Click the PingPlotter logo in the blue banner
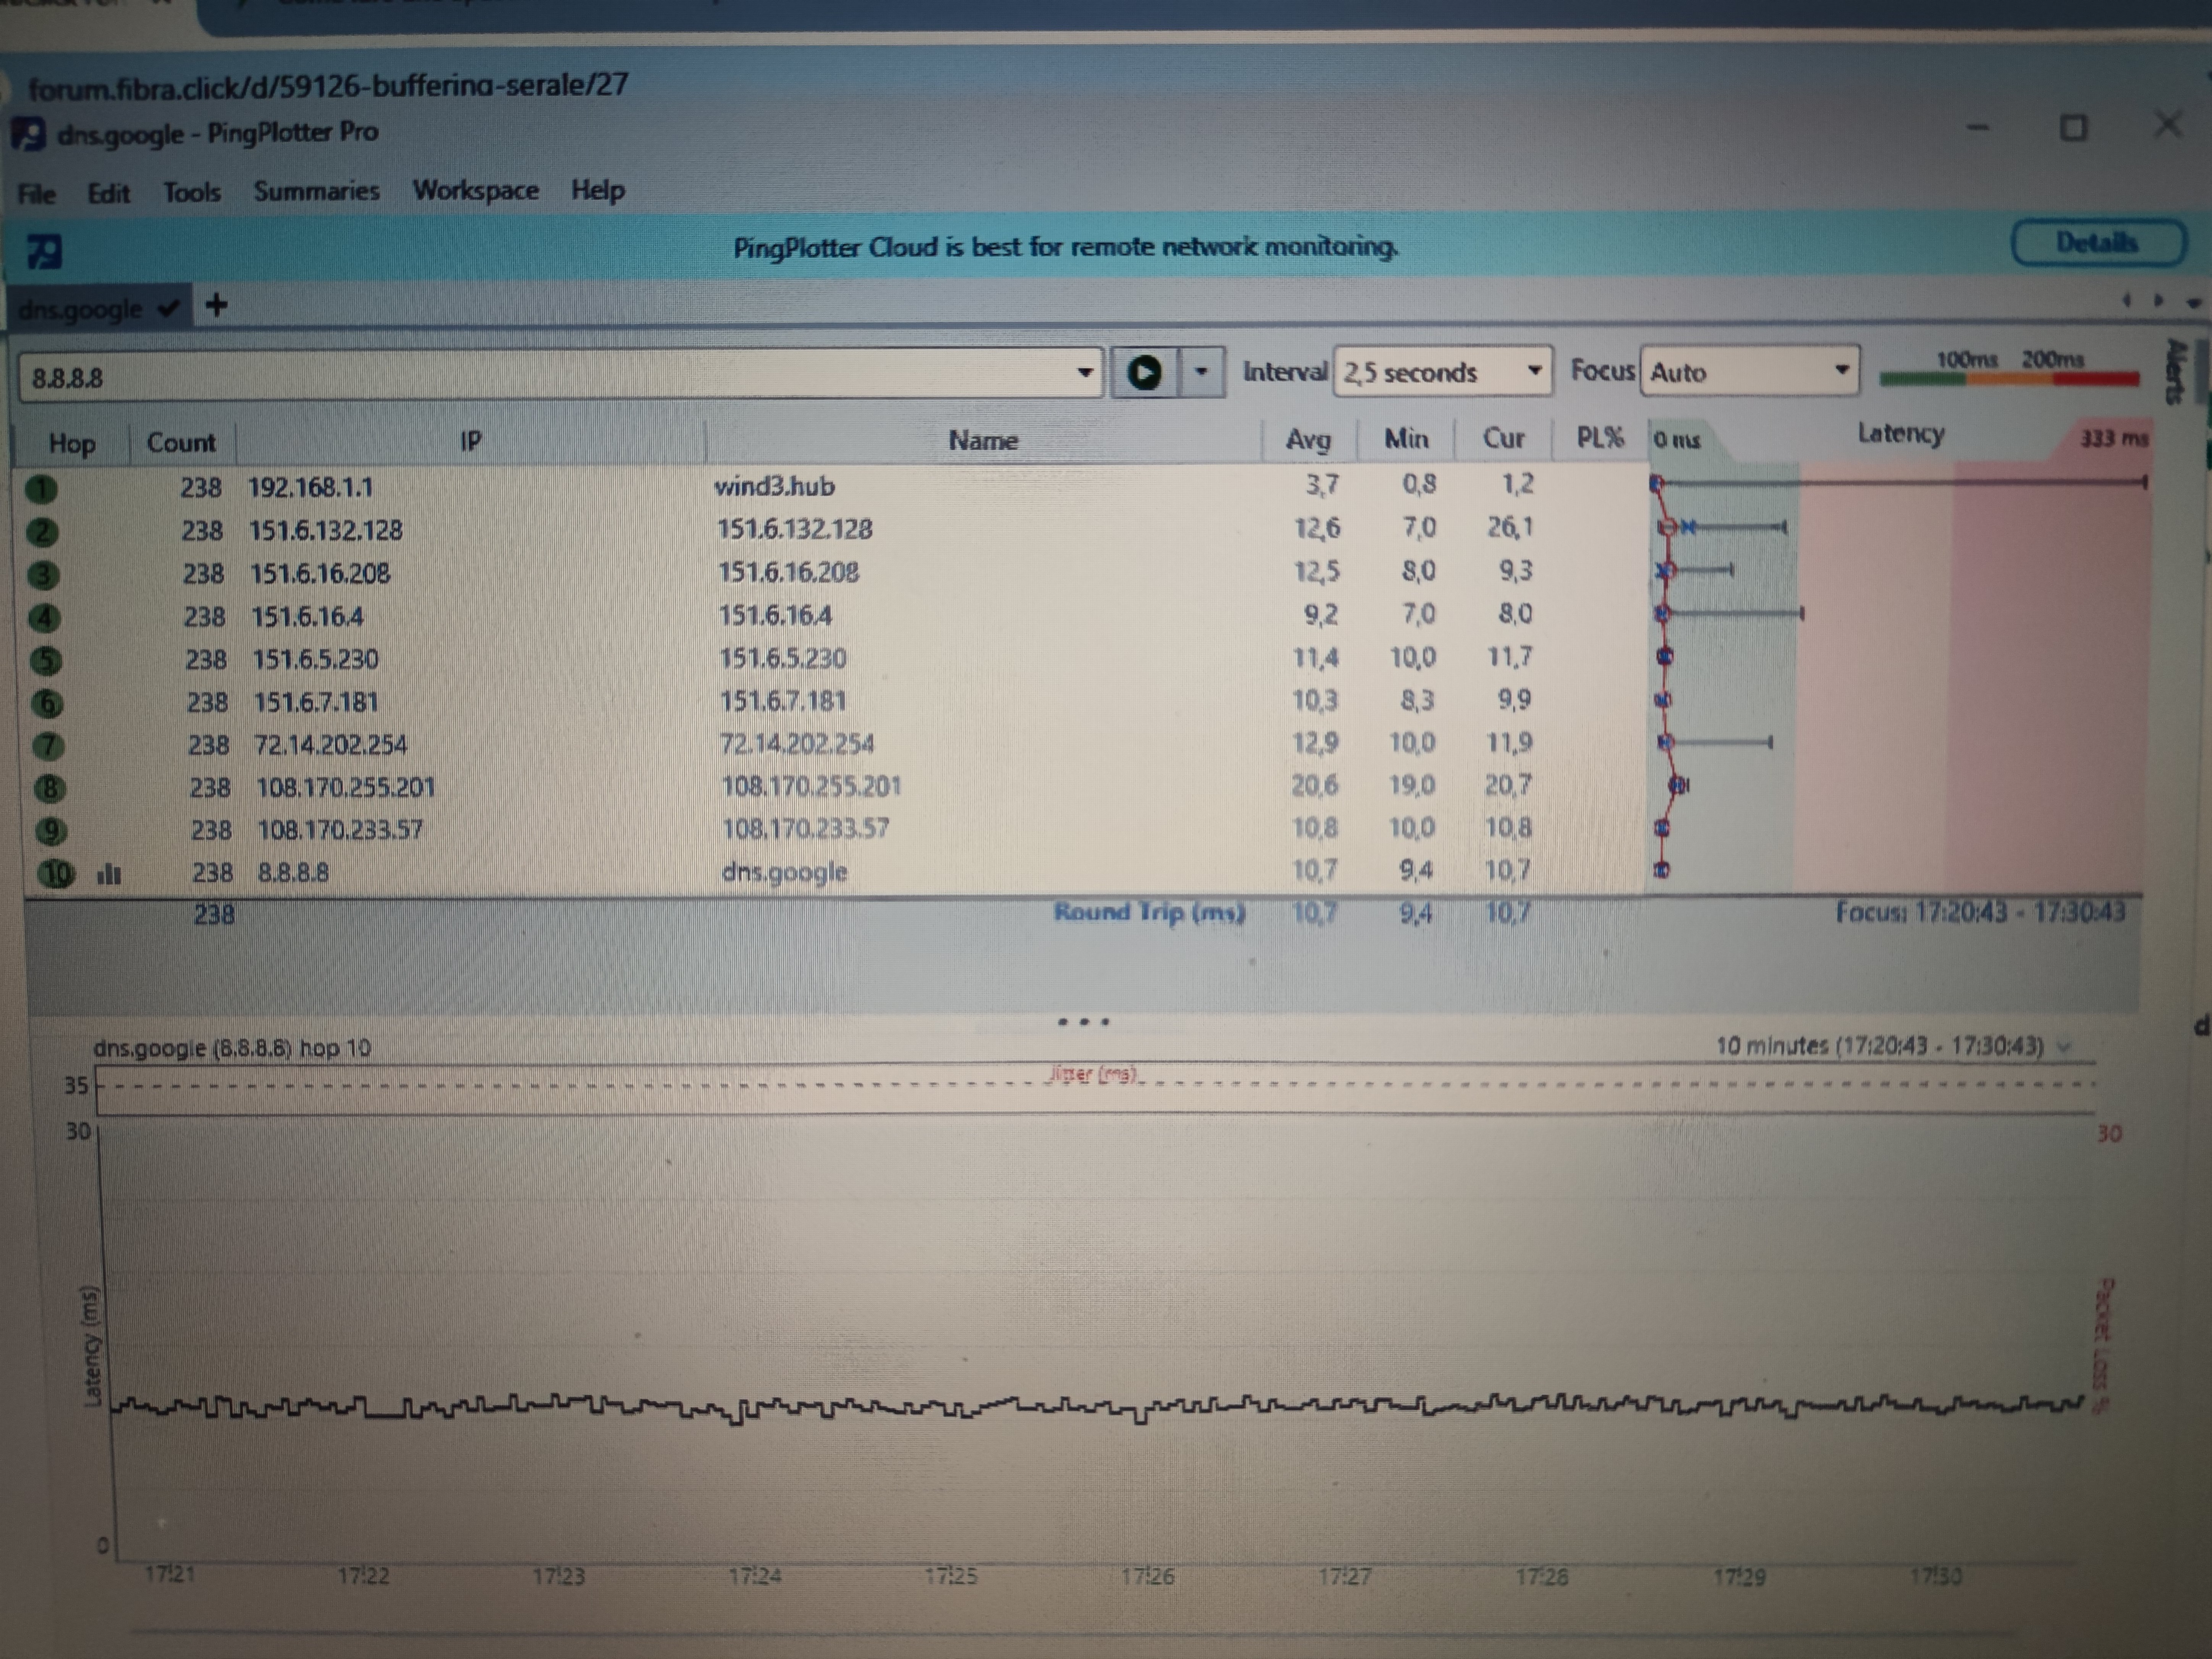Screen dimensions: 2212x1659 coord(44,250)
